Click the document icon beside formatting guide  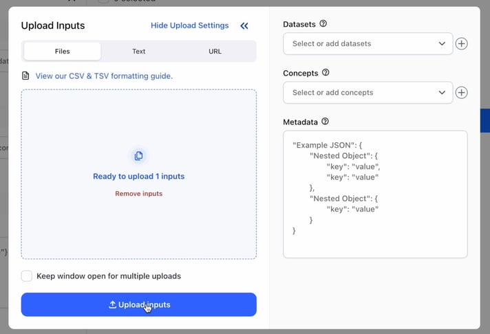tap(26, 76)
